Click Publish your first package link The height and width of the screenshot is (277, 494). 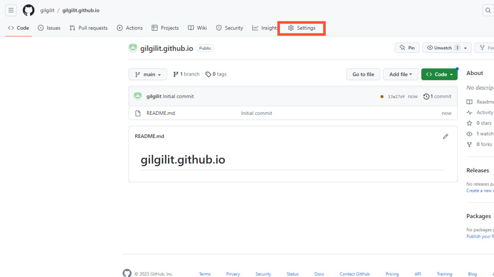(x=480, y=236)
